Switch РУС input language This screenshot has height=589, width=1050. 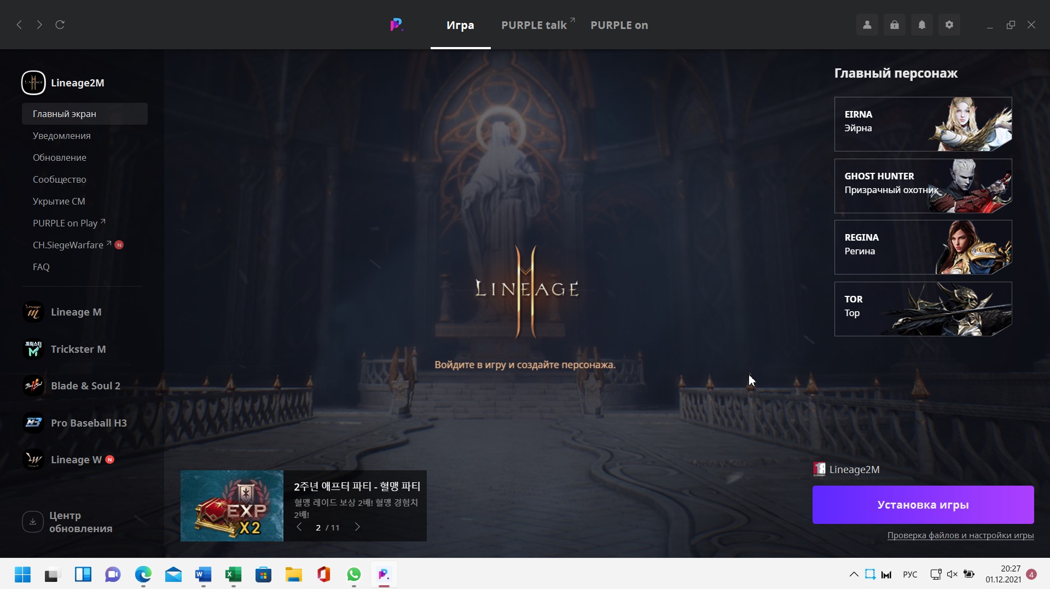(910, 574)
